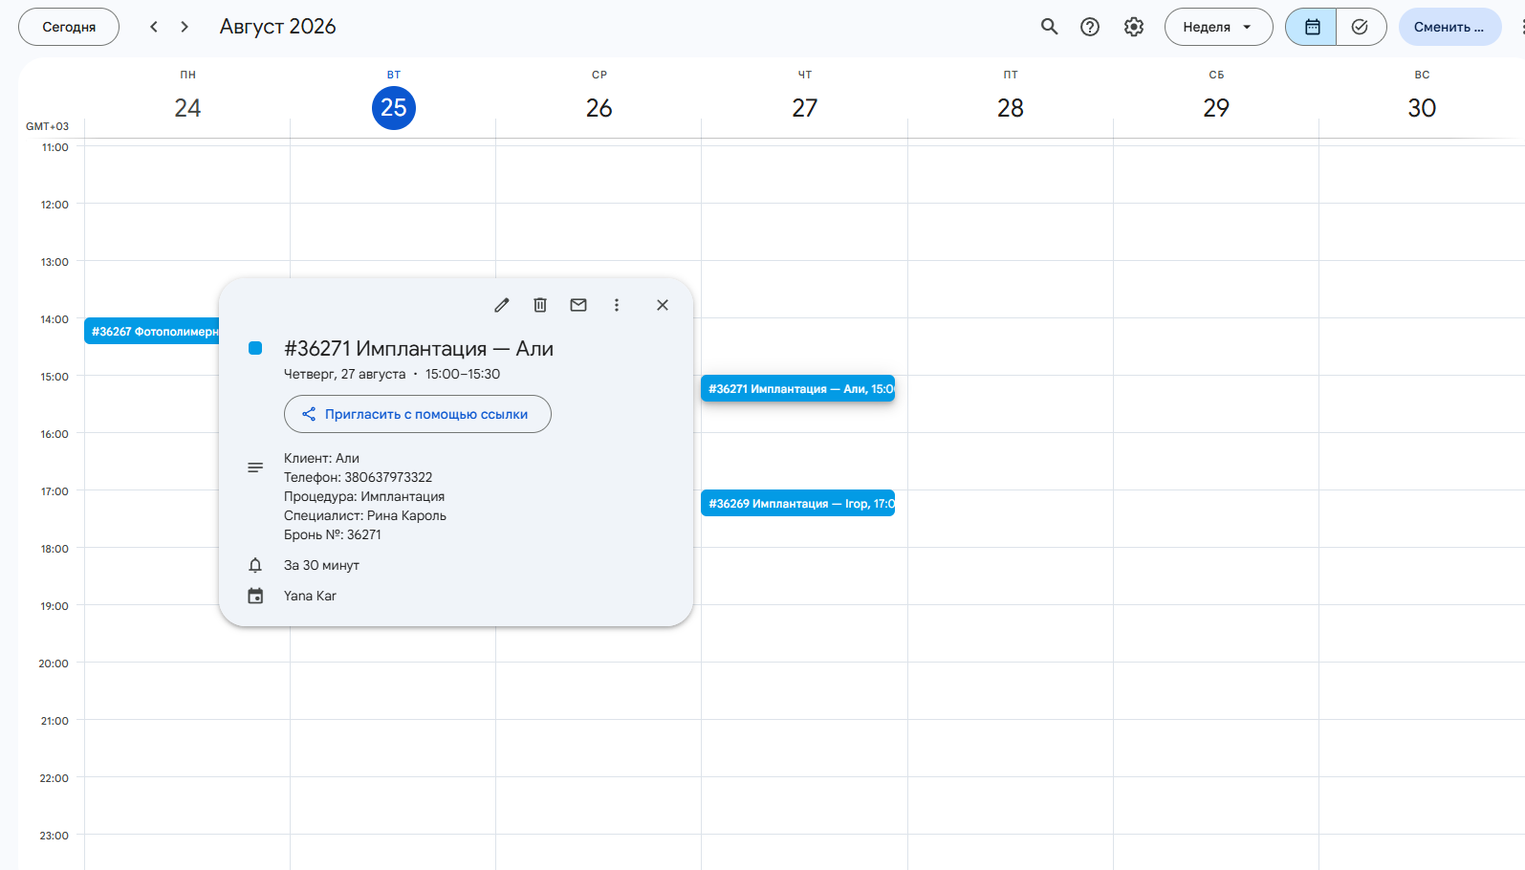Open event options three-dot menu
This screenshot has width=1525, height=870.
tap(617, 305)
